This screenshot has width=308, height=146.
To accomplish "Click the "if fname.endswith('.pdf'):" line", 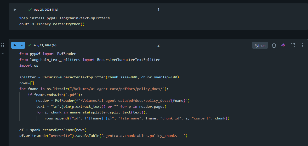I will [55, 95].
